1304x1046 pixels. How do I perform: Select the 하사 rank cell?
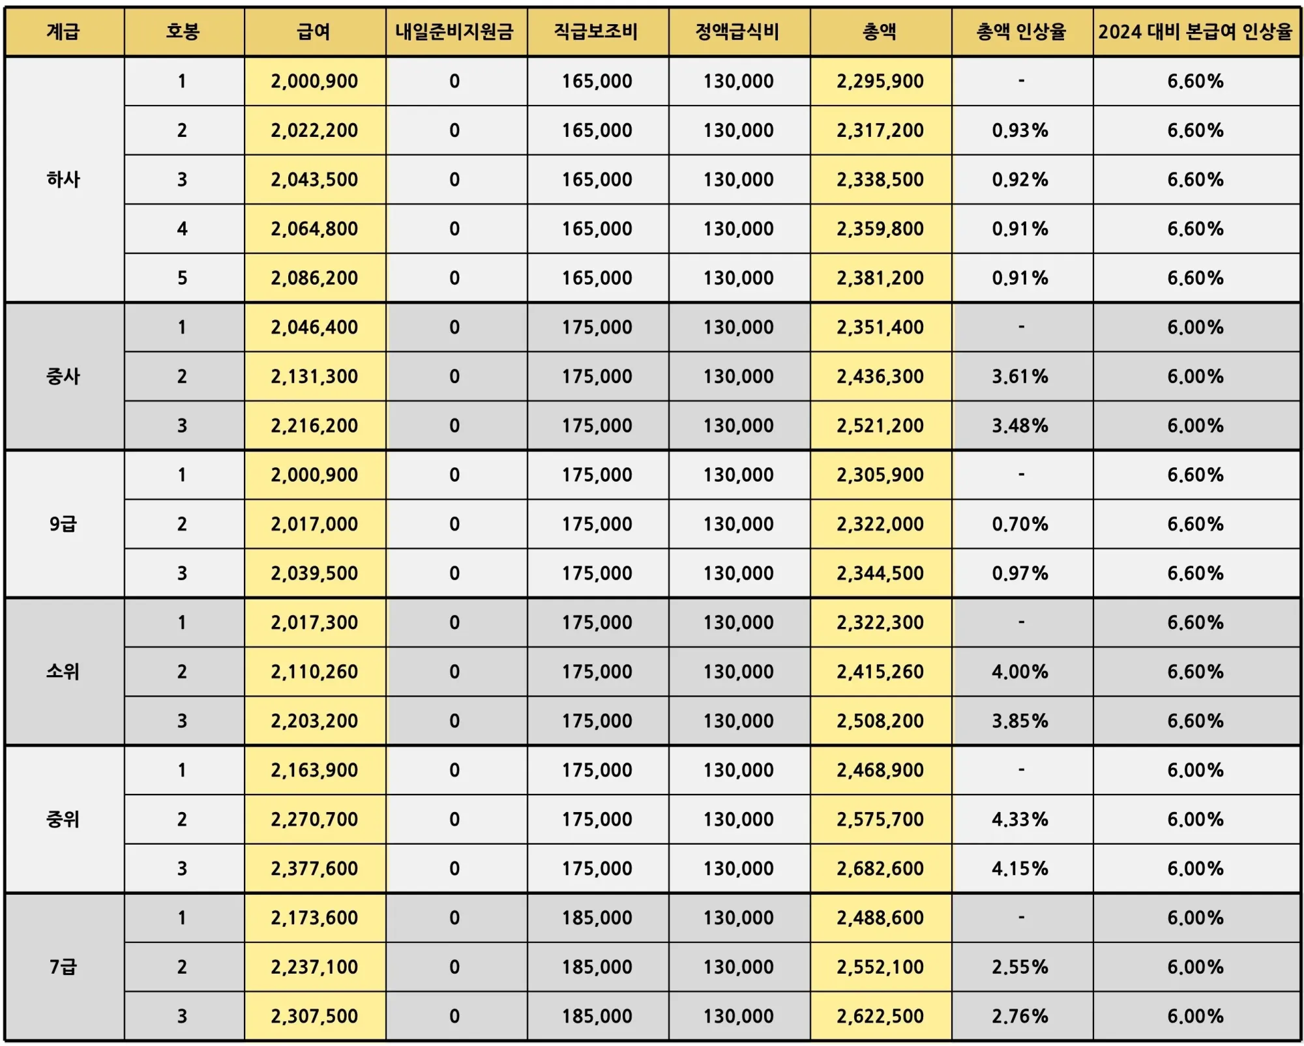(x=63, y=179)
